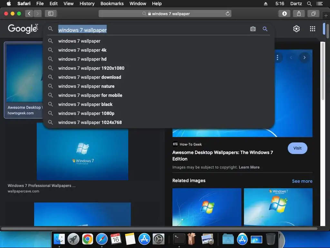Viewport: 330px width, 248px height.
Task: Choose suggestion "windows 7 wallpaper black"
Action: click(159, 104)
